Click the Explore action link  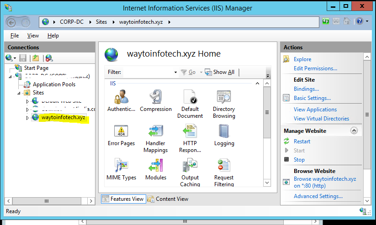(x=302, y=59)
